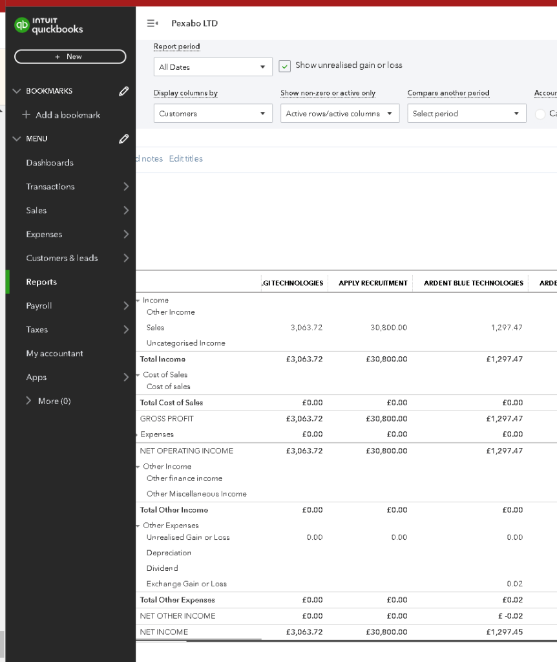
Task: Collapse the Cost of Sales row group
Action: point(138,375)
